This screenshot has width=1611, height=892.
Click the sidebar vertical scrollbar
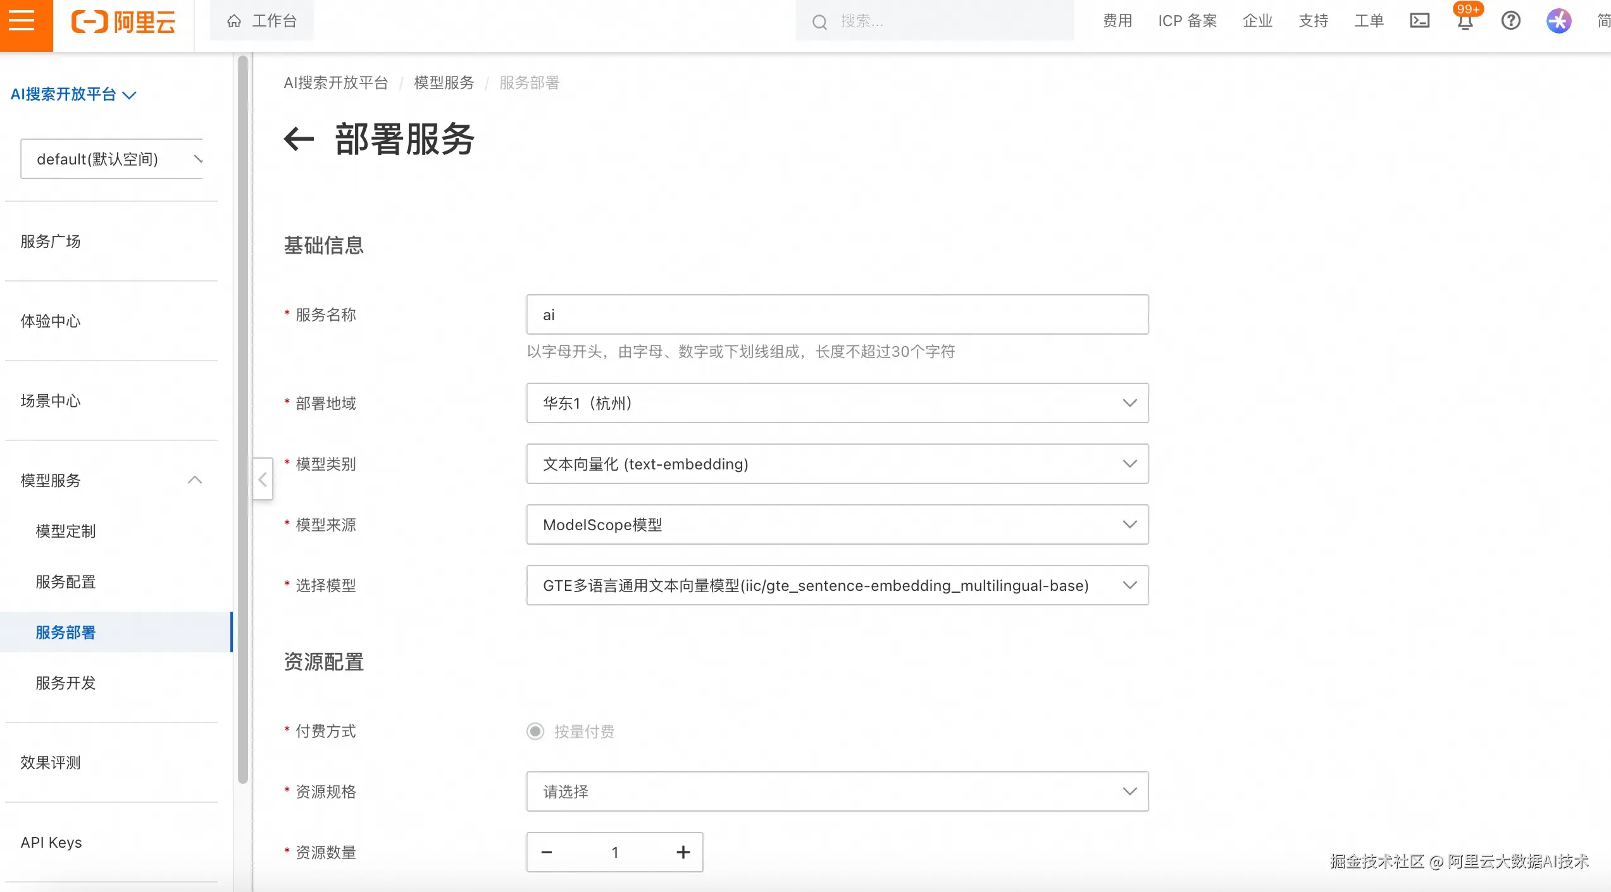(242, 418)
